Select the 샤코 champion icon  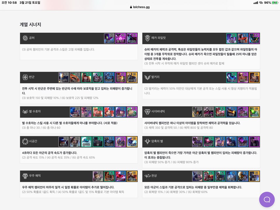pos(231,142)
